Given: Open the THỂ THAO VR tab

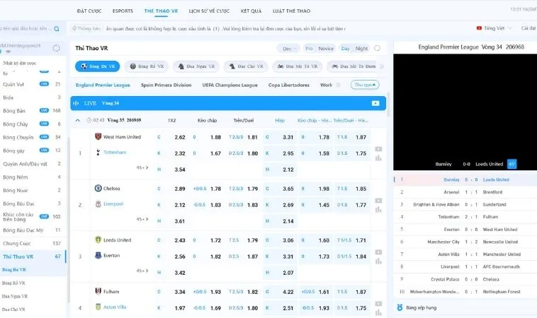Looking at the screenshot, I should pyautogui.click(x=161, y=11).
